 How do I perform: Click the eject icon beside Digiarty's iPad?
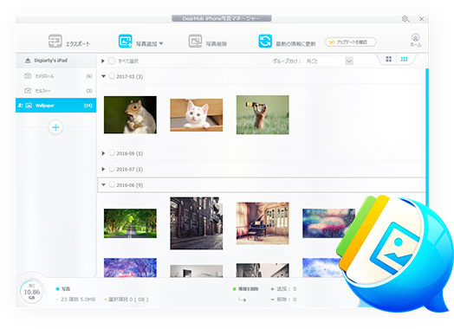coord(28,61)
